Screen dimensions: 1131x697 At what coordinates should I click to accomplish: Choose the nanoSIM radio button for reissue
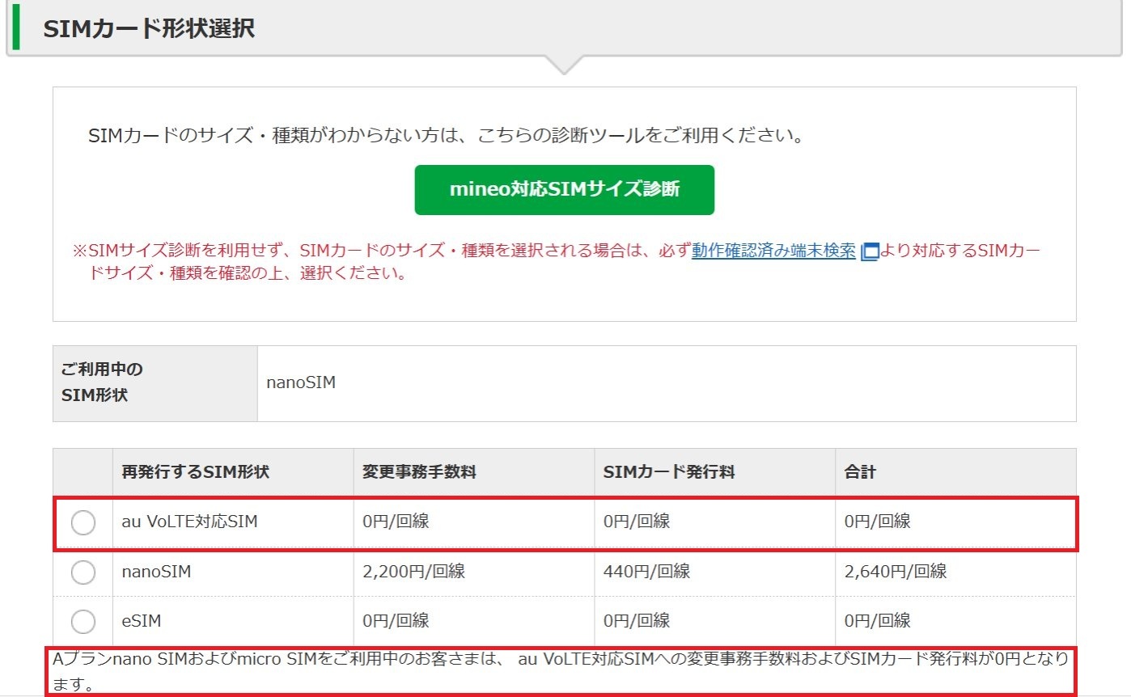point(83,572)
